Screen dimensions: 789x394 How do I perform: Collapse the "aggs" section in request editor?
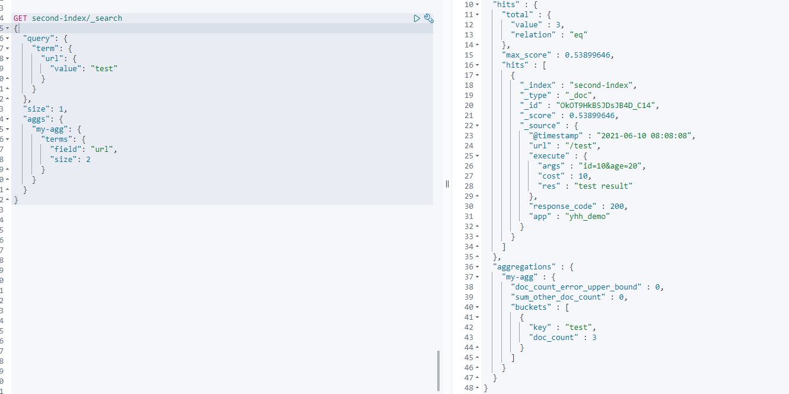[7, 119]
